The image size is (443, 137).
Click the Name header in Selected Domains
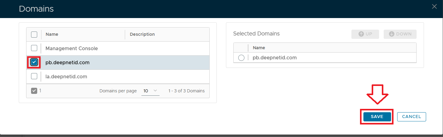click(x=259, y=48)
